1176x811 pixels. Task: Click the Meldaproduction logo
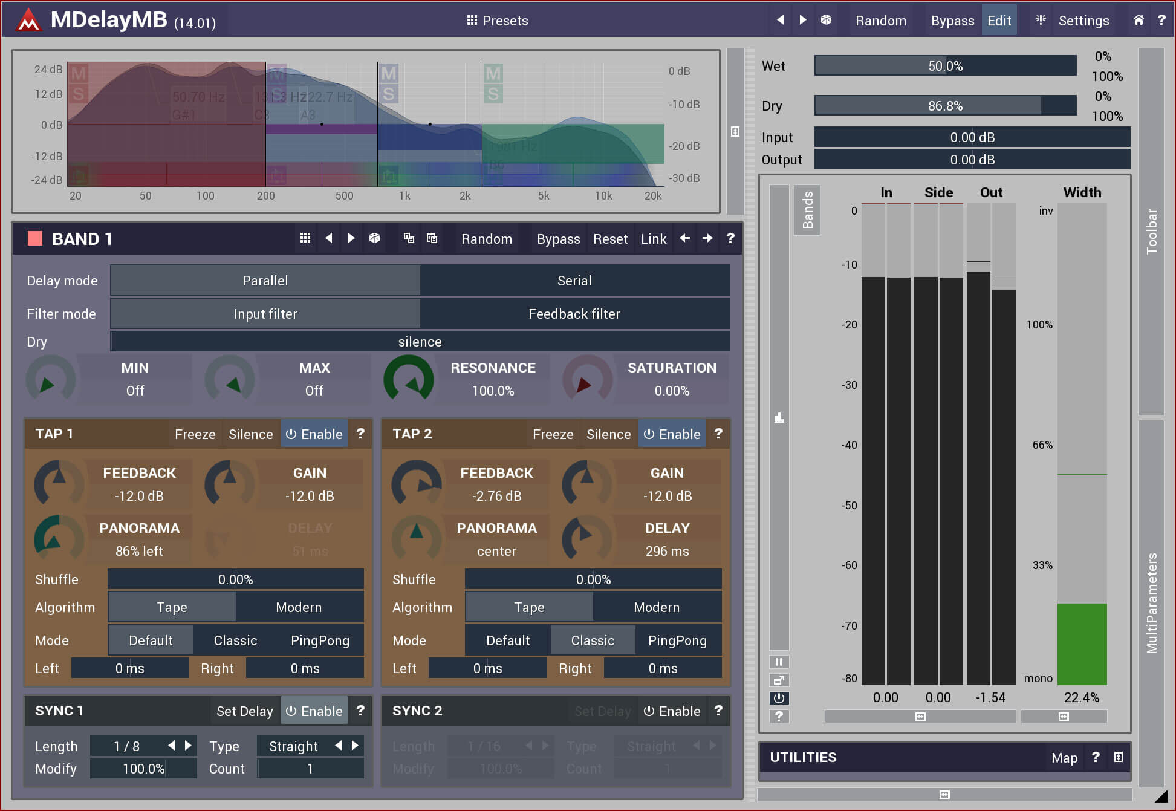(x=28, y=21)
